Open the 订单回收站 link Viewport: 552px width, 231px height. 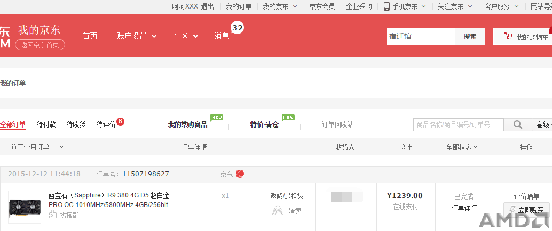(337, 125)
